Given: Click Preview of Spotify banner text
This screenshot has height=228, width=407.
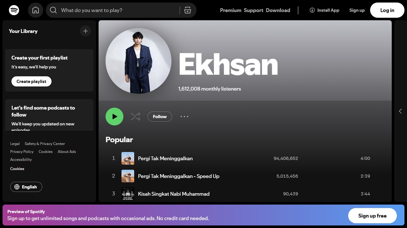Looking at the screenshot, I should (x=26, y=212).
